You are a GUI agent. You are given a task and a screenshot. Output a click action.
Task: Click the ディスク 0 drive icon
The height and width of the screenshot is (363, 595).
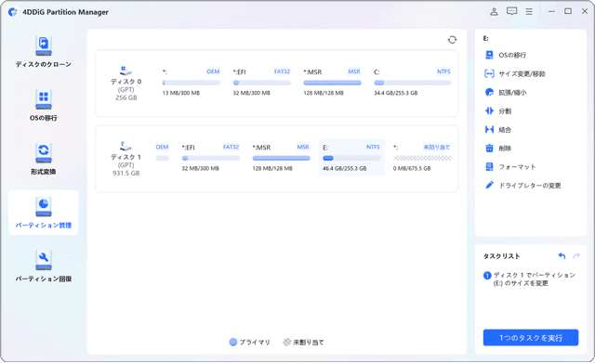pyautogui.click(x=126, y=71)
